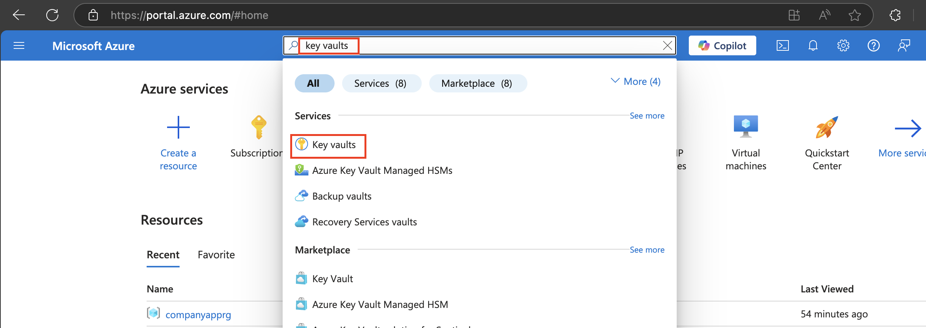Viewport: 926px width, 328px height.
Task: Click the search magnifier icon
Action: pos(293,46)
